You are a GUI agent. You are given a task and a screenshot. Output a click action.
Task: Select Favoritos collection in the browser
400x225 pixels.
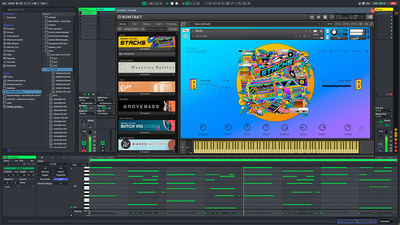tap(11, 17)
